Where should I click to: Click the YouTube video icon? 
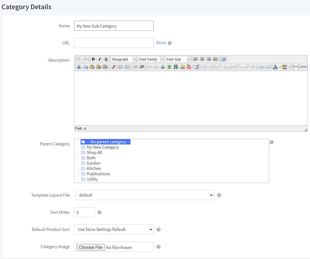(189, 67)
